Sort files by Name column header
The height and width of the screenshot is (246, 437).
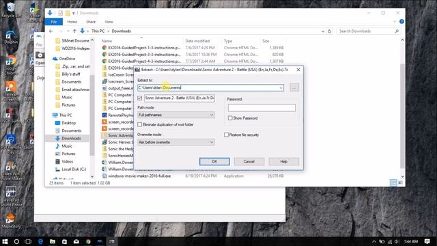tap(107, 41)
